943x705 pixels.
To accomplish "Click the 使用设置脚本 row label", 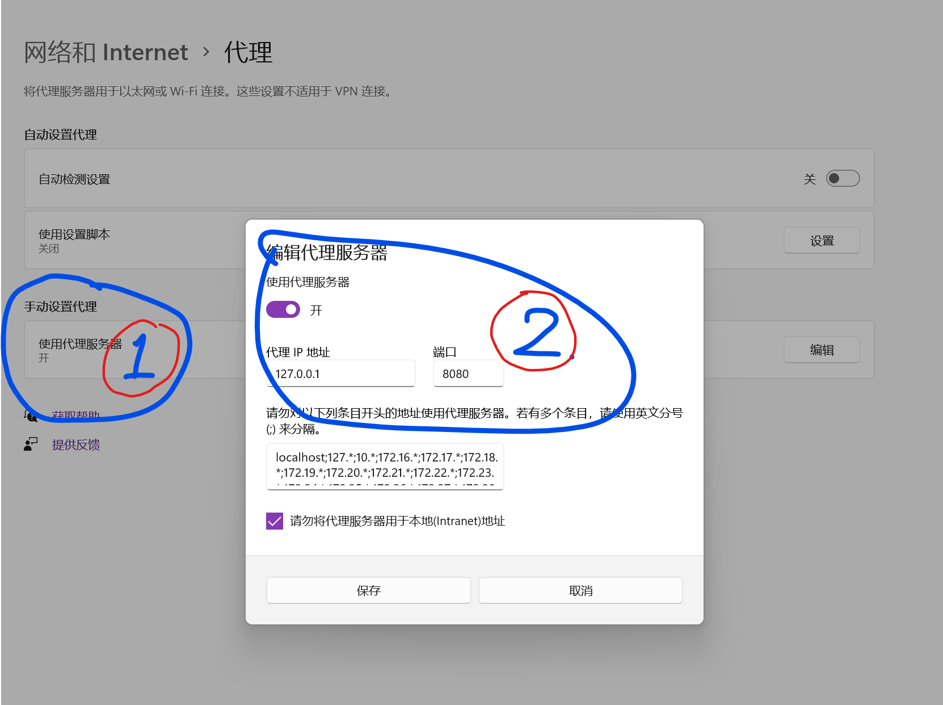I will (74, 234).
